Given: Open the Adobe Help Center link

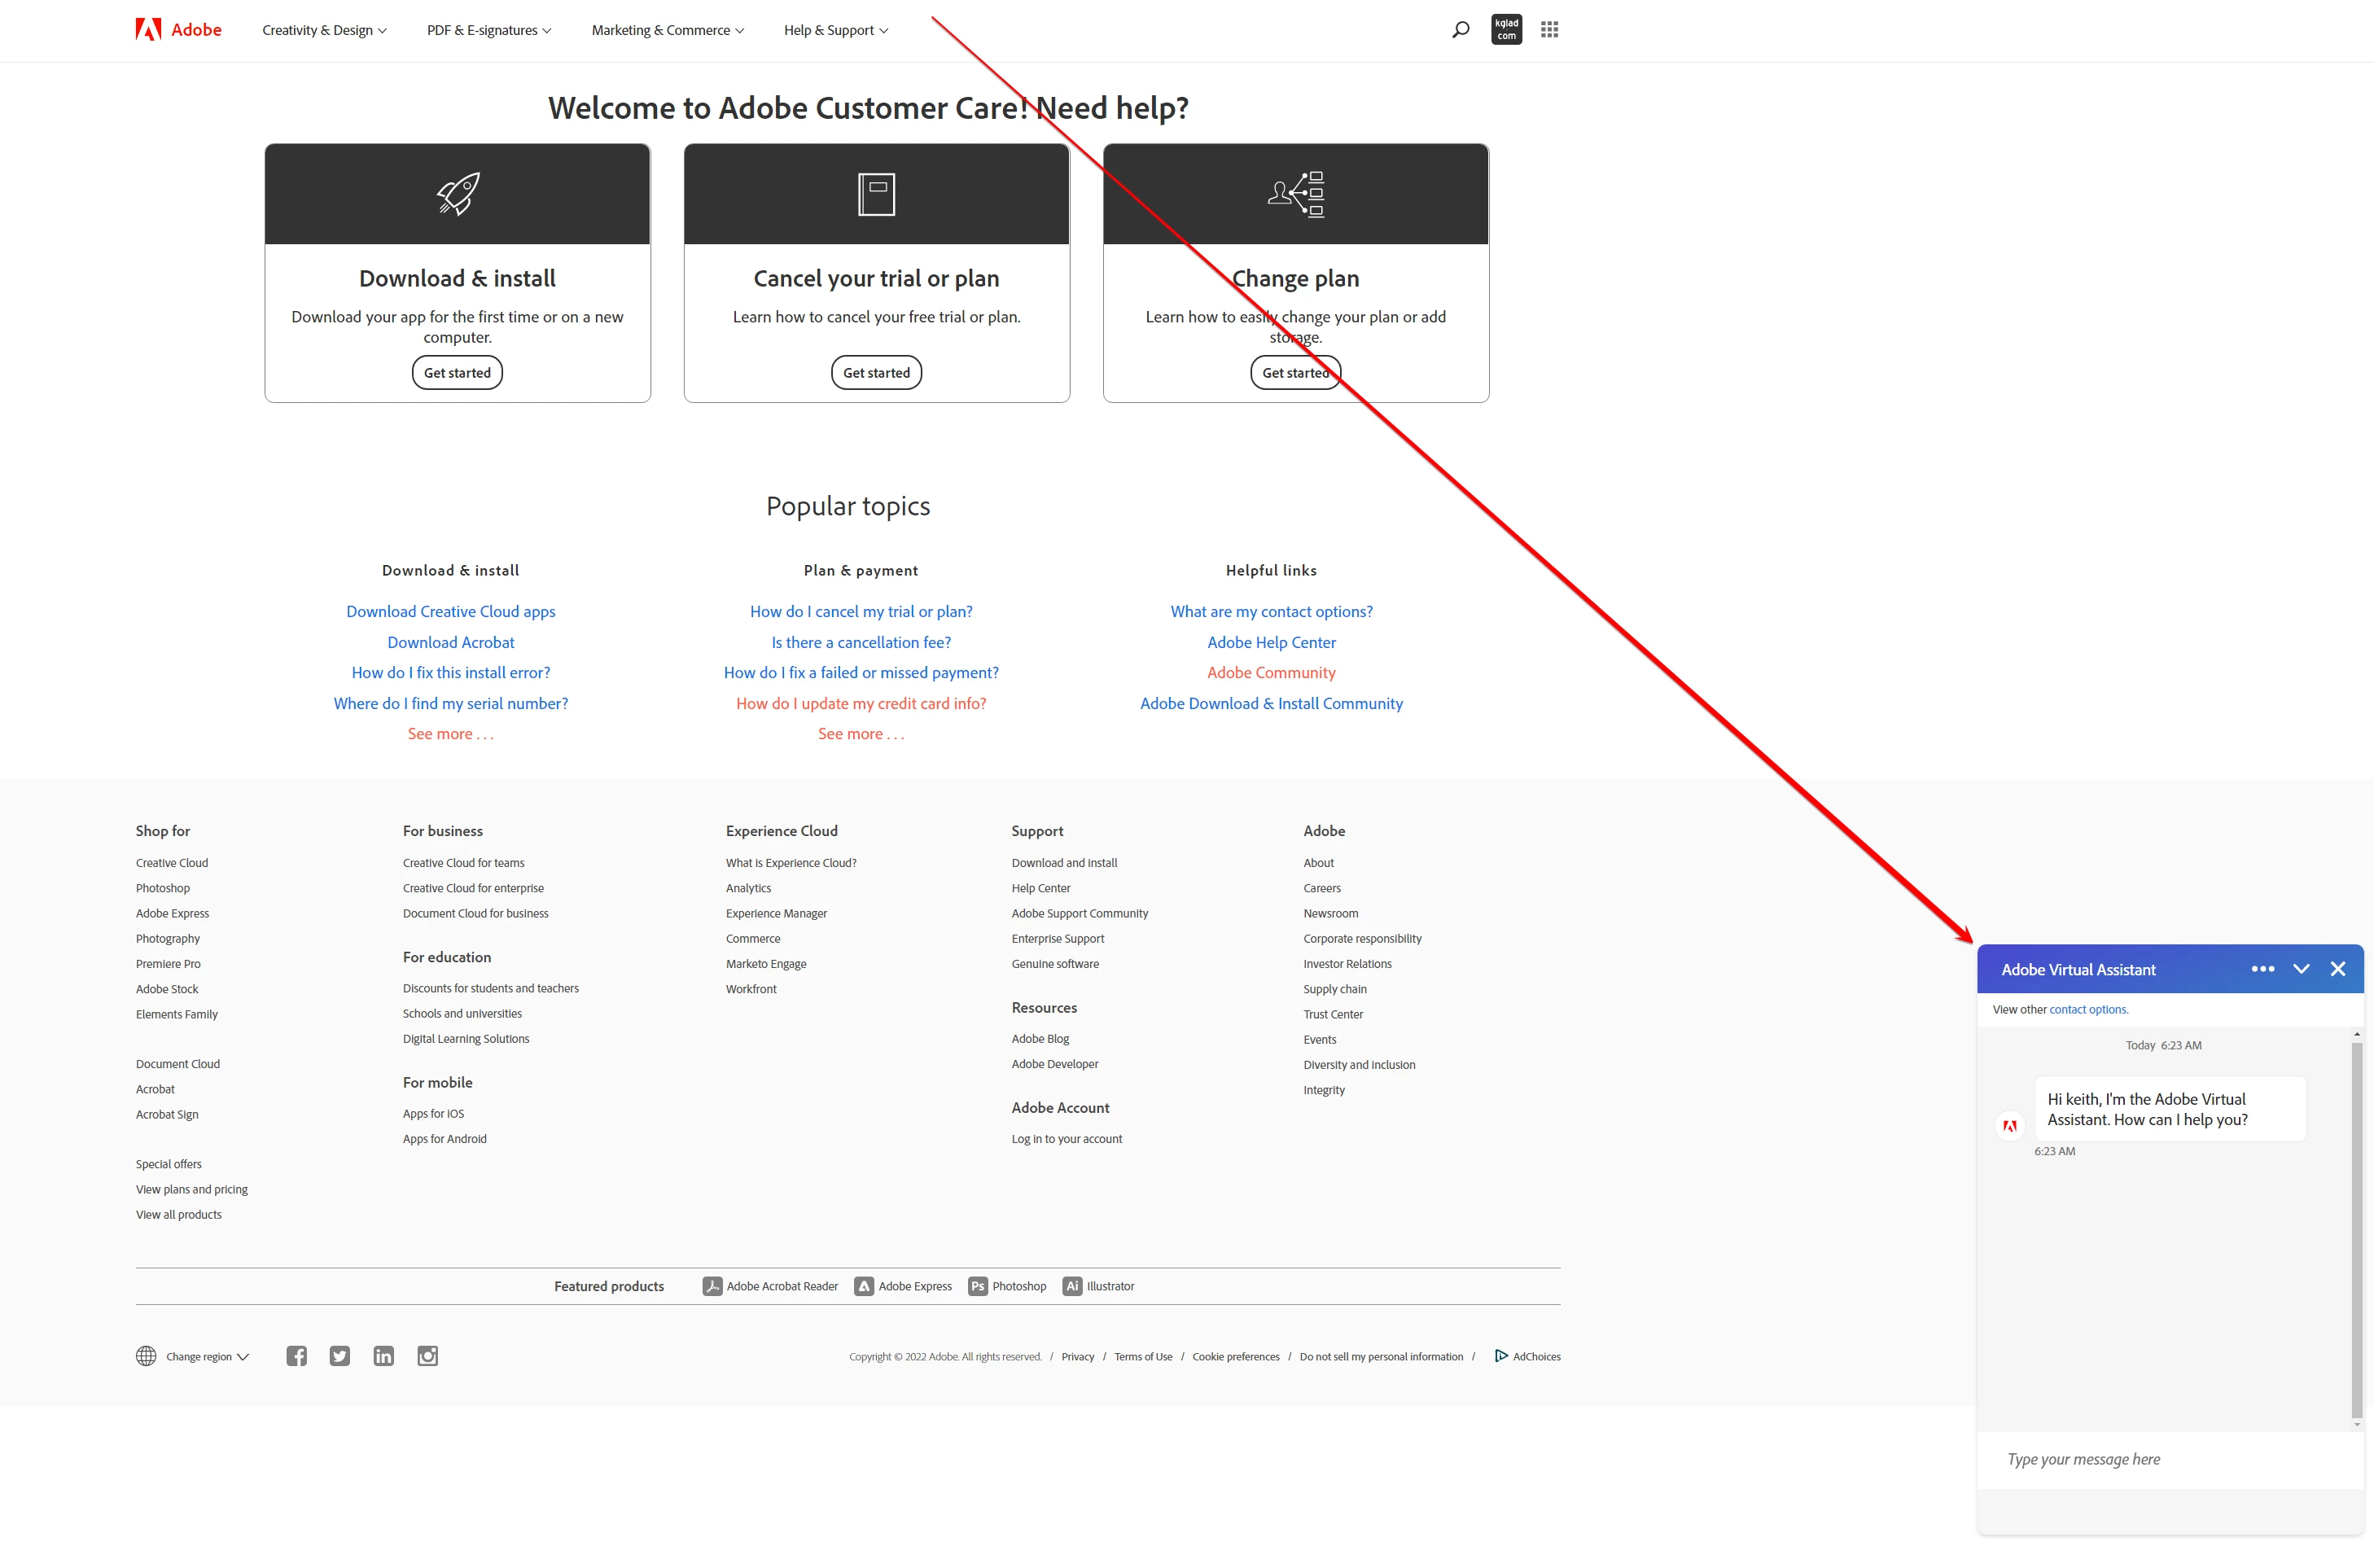Looking at the screenshot, I should tap(1271, 642).
